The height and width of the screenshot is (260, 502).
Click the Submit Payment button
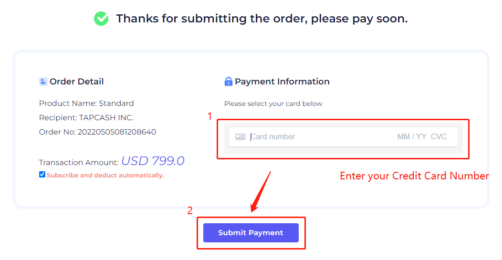[x=251, y=233]
